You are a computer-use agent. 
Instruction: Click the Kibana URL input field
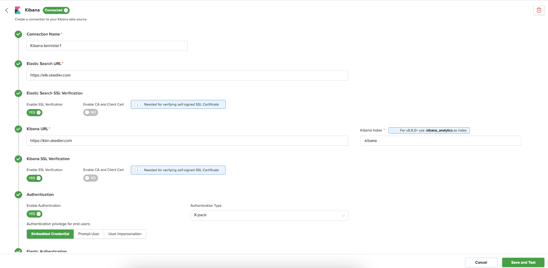click(187, 141)
